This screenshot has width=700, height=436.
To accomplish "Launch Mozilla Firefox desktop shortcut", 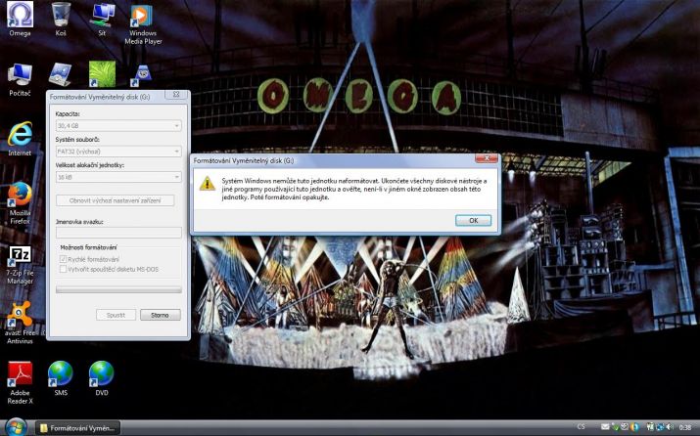I will click(x=20, y=202).
